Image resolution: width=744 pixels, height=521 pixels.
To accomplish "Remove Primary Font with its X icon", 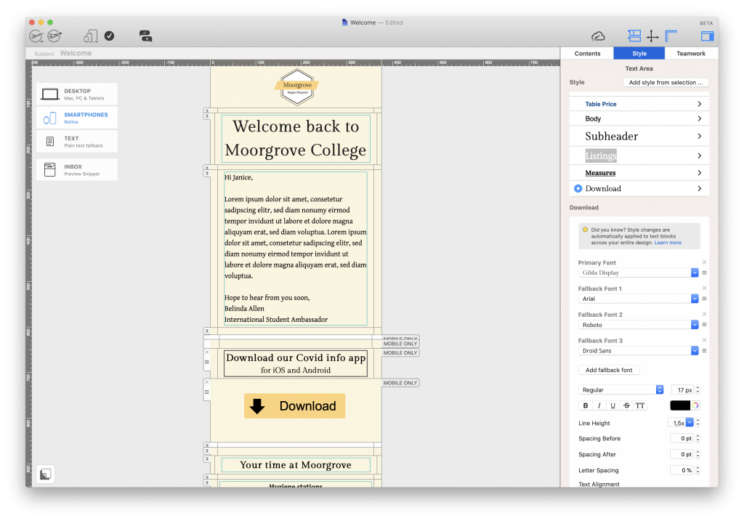I will 704,262.
